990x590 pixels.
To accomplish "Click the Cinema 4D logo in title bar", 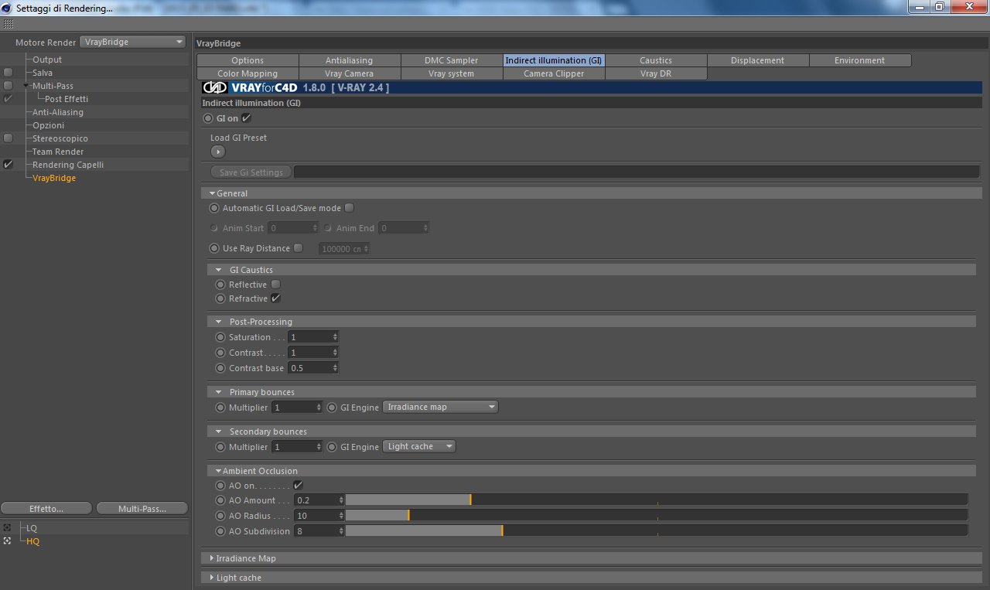I will [8, 8].
